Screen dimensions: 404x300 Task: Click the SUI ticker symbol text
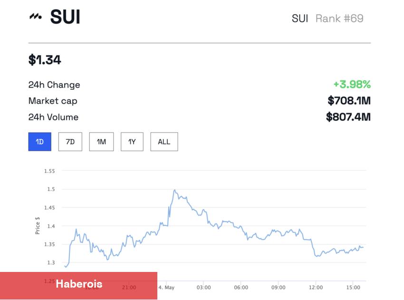(x=300, y=19)
